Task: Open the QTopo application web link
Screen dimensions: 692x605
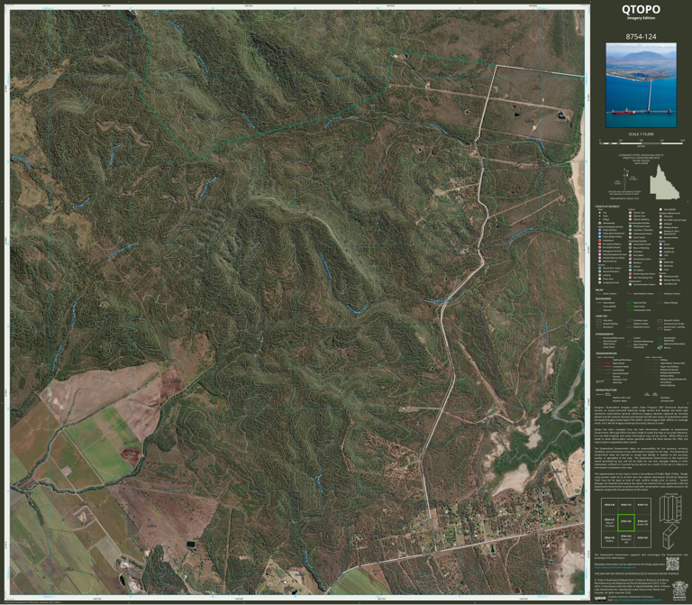Action: [615, 568]
